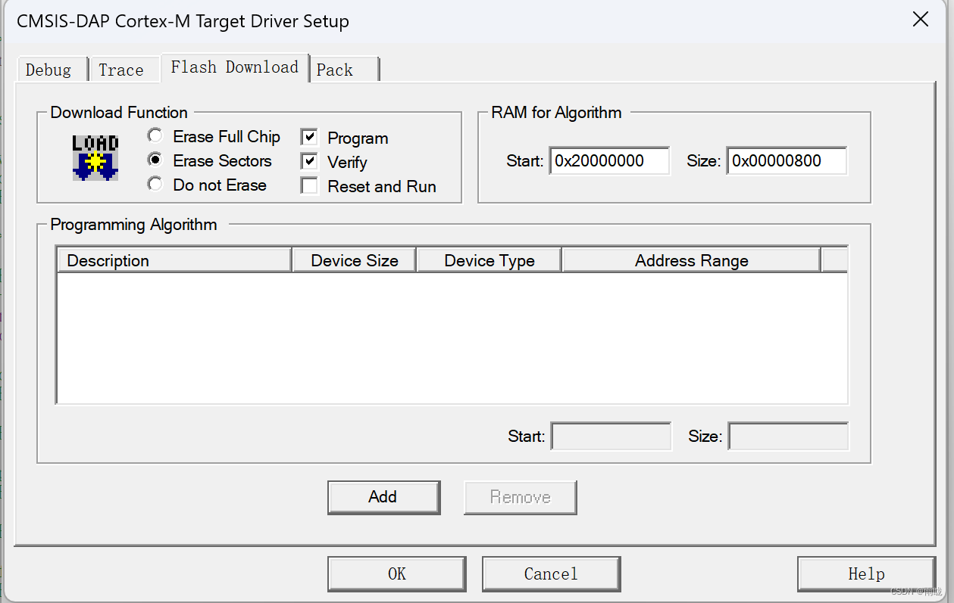Image resolution: width=954 pixels, height=603 pixels.
Task: Confirm settings with the OK button
Action: (x=396, y=573)
